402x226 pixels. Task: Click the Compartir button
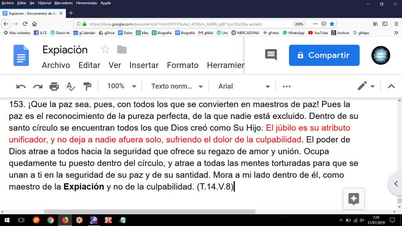[x=324, y=55]
